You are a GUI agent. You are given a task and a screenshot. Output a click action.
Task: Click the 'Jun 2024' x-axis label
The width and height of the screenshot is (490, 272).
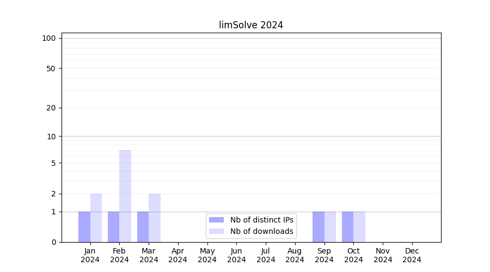click(x=236, y=255)
